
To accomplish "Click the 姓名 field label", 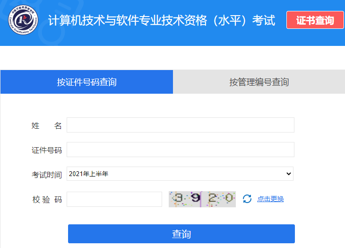I will coord(47,125).
